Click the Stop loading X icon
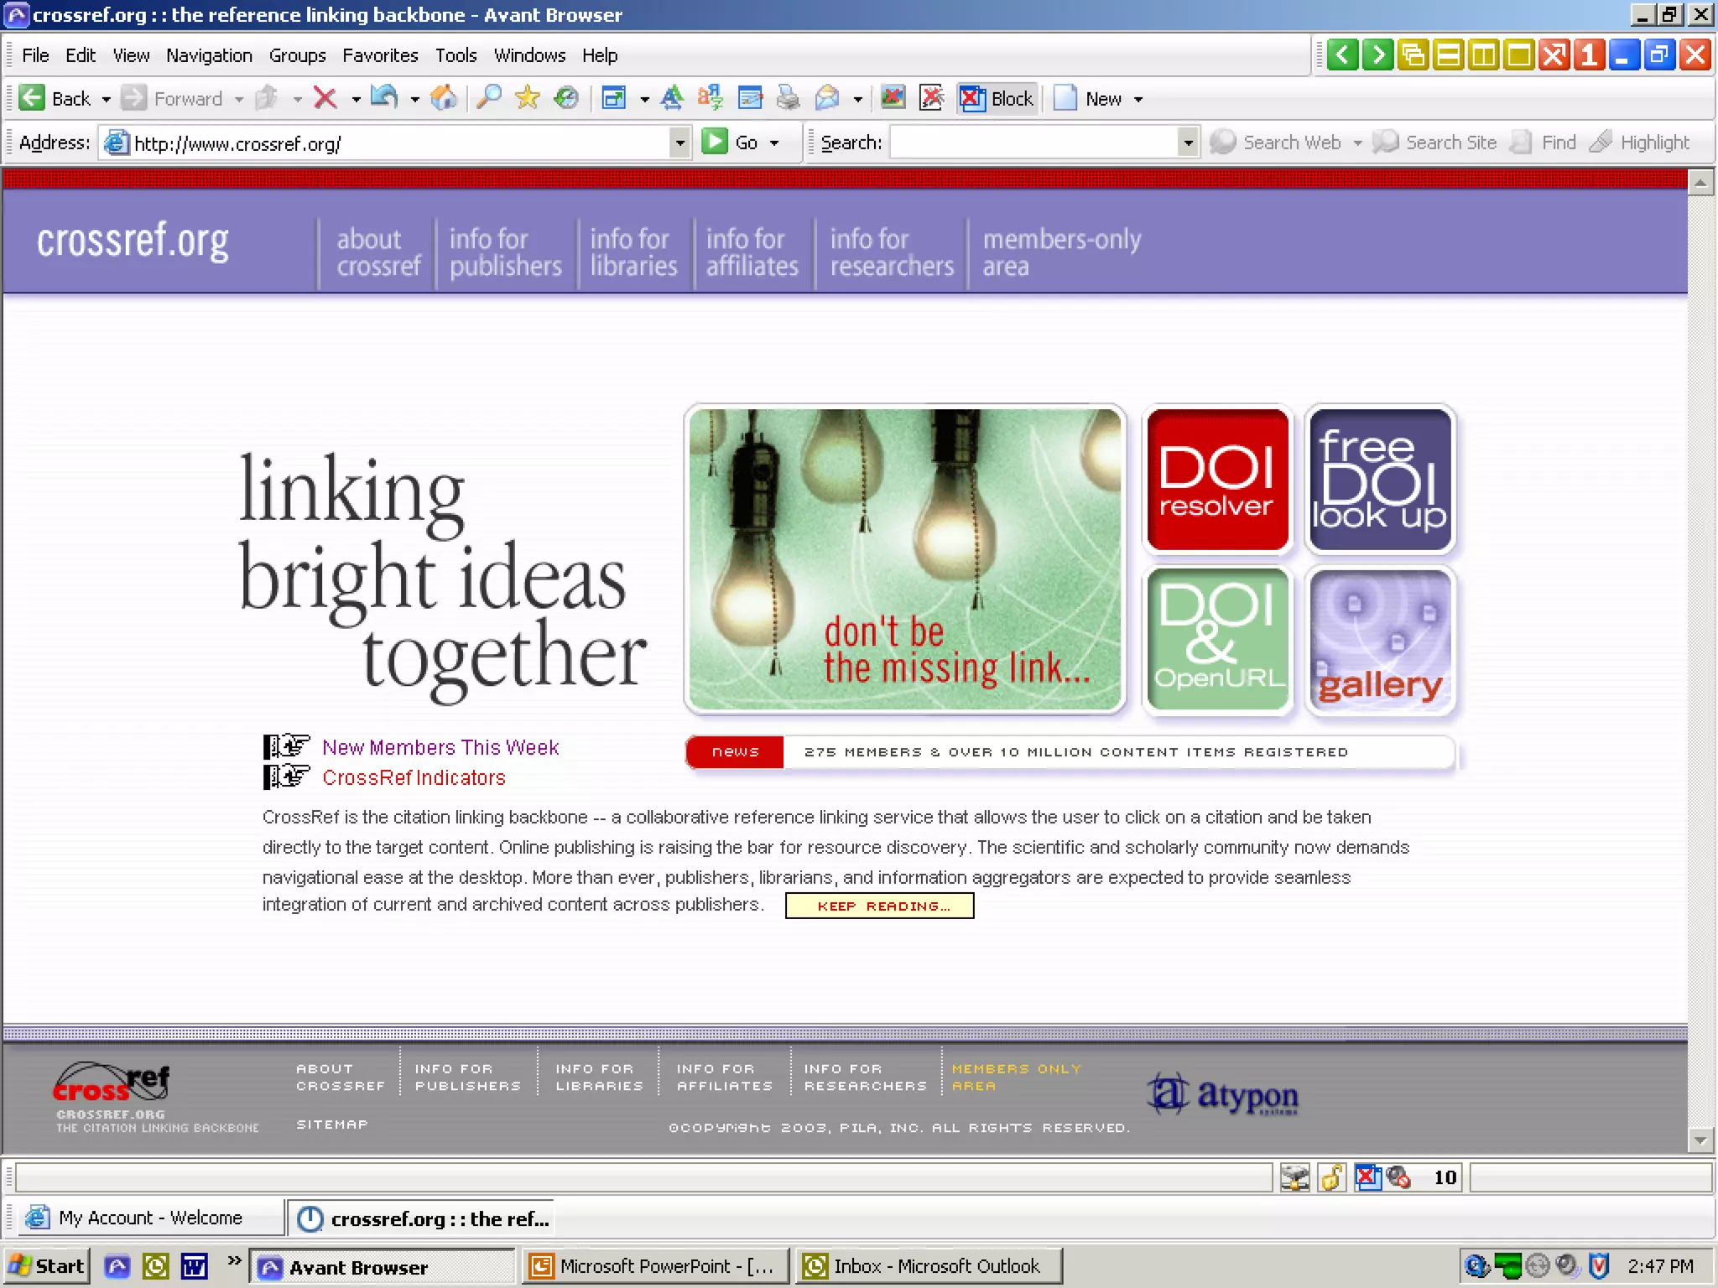This screenshot has width=1718, height=1288. (325, 98)
